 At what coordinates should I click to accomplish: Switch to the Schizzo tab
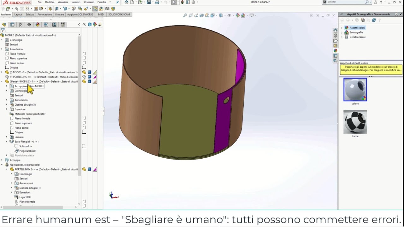point(30,15)
